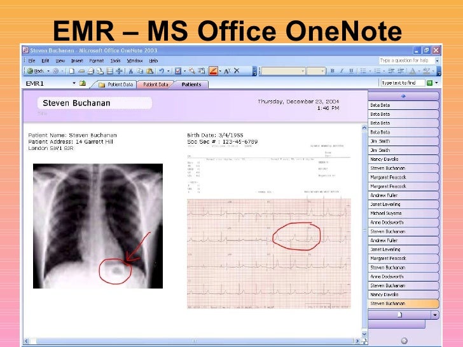Click the Paste clipboard icon

(149, 71)
